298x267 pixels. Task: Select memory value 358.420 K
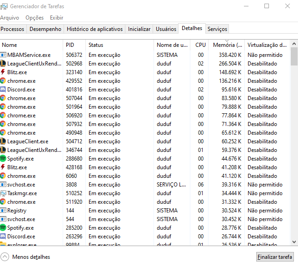coord(230,55)
